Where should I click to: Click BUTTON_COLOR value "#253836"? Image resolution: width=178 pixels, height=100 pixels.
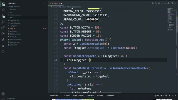coord(94,11)
